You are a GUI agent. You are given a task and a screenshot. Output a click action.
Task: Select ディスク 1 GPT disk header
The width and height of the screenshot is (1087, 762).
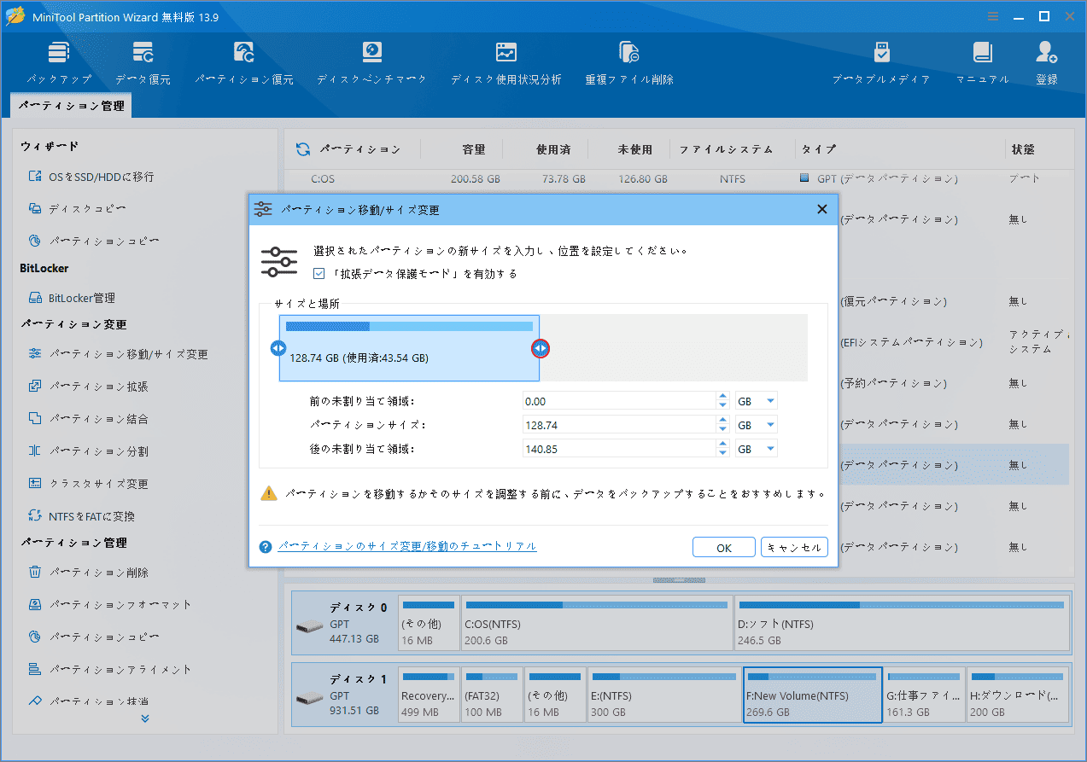point(345,695)
